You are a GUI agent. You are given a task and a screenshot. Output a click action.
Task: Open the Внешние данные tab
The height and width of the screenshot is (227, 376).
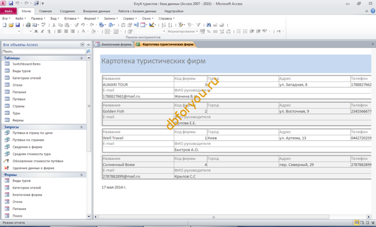coord(96,11)
